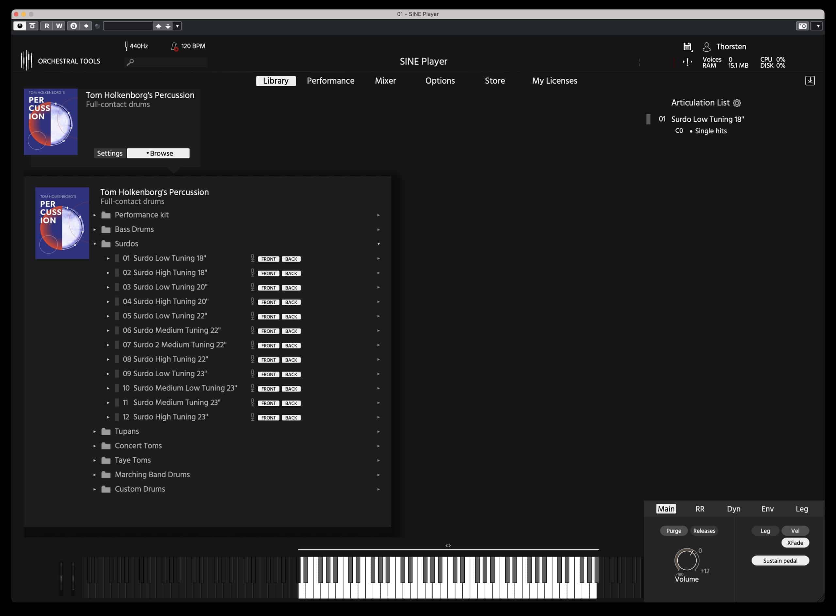Click the magnifier search icon
The image size is (836, 616).
tap(130, 62)
